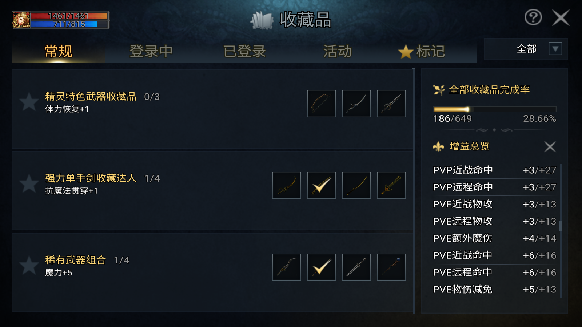The height and width of the screenshot is (327, 582).
Task: Open the 已登录 tab
Action: [x=244, y=51]
